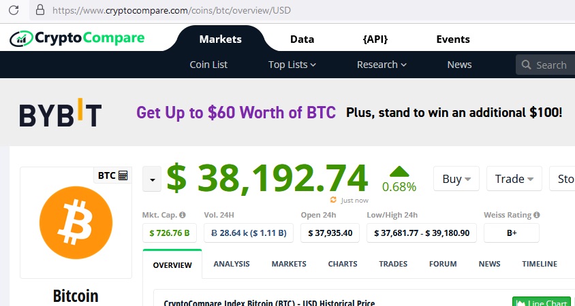Click the magnifier icon in the search box
The image size is (575, 306).
[x=526, y=65]
